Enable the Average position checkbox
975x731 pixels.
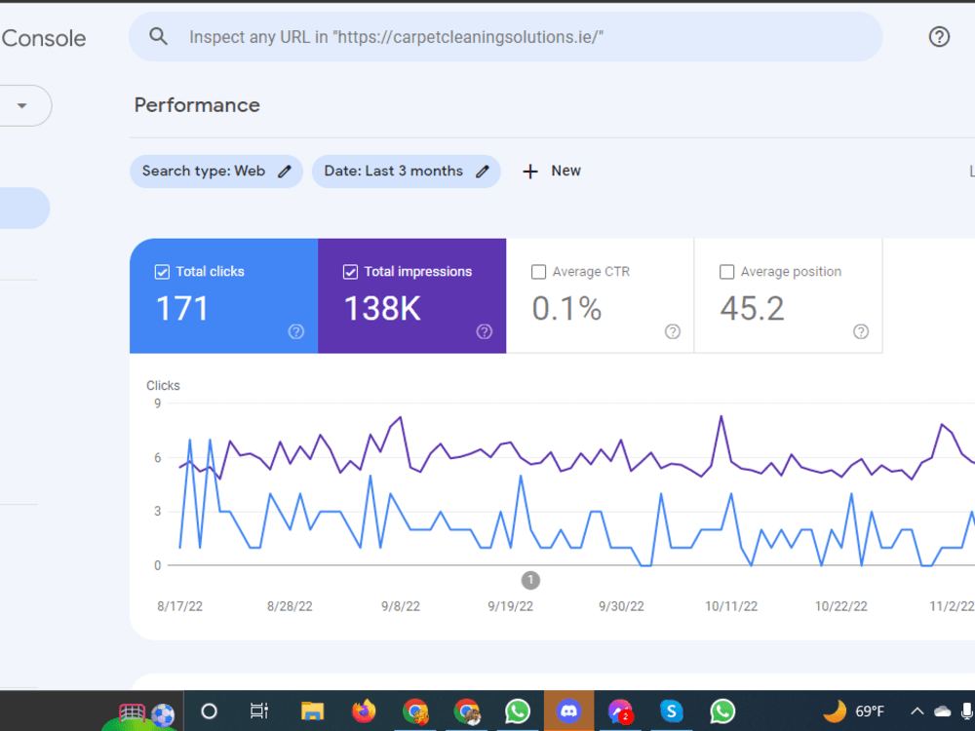[x=726, y=272]
